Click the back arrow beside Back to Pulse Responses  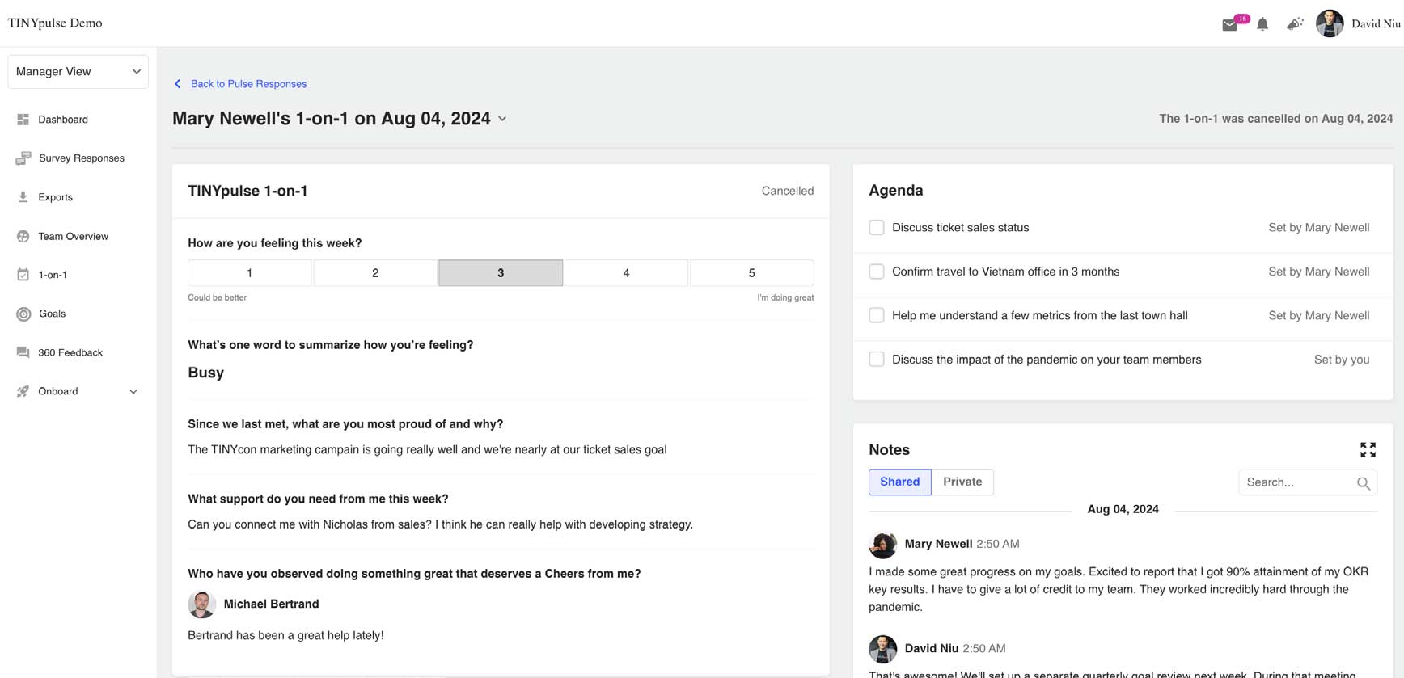coord(178,84)
